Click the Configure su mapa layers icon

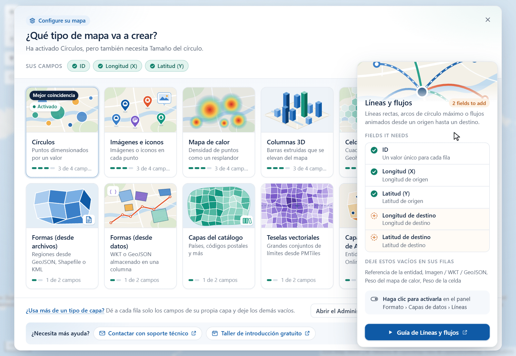tap(32, 21)
